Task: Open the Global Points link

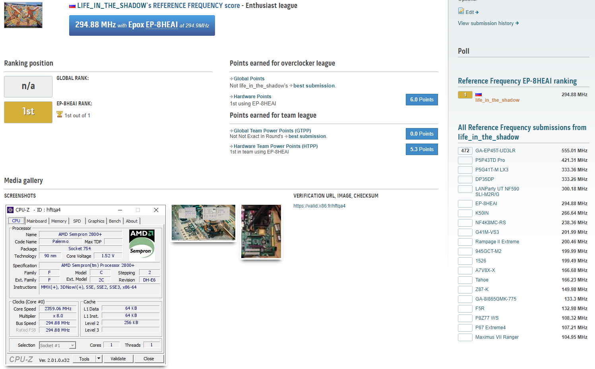Action: point(249,79)
